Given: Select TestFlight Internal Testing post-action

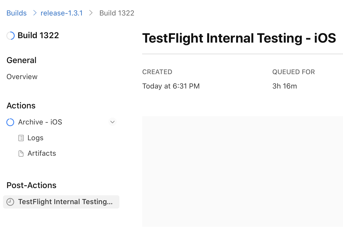Looking at the screenshot, I should point(65,202).
